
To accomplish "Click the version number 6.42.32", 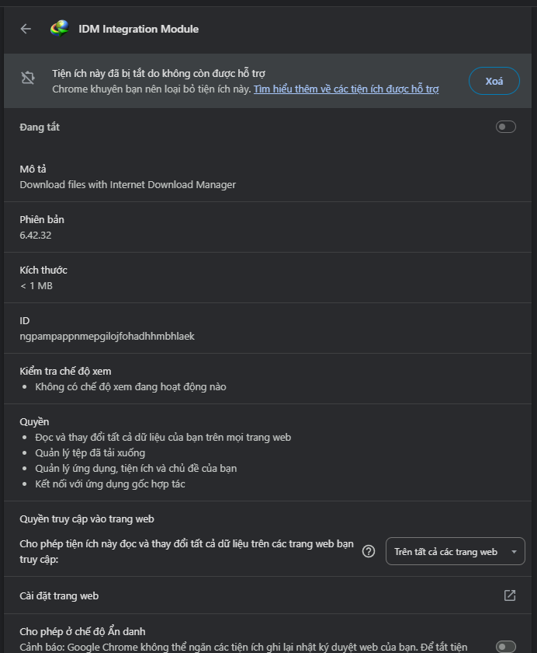I will tap(36, 235).
